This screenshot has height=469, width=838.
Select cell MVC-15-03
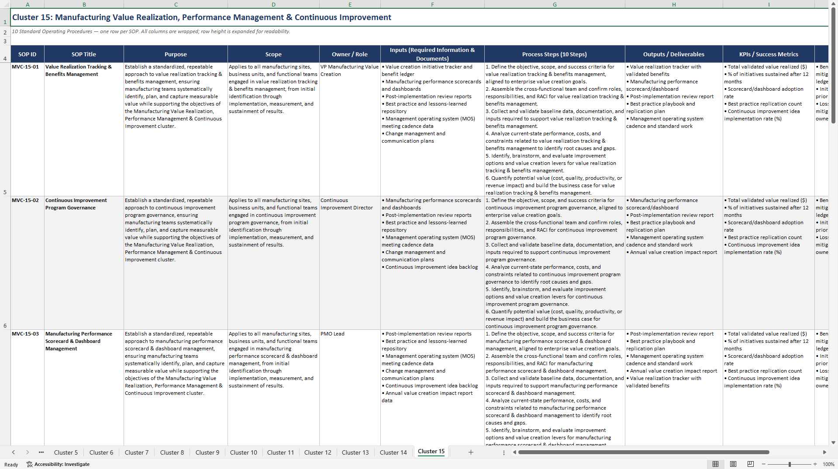click(x=28, y=387)
